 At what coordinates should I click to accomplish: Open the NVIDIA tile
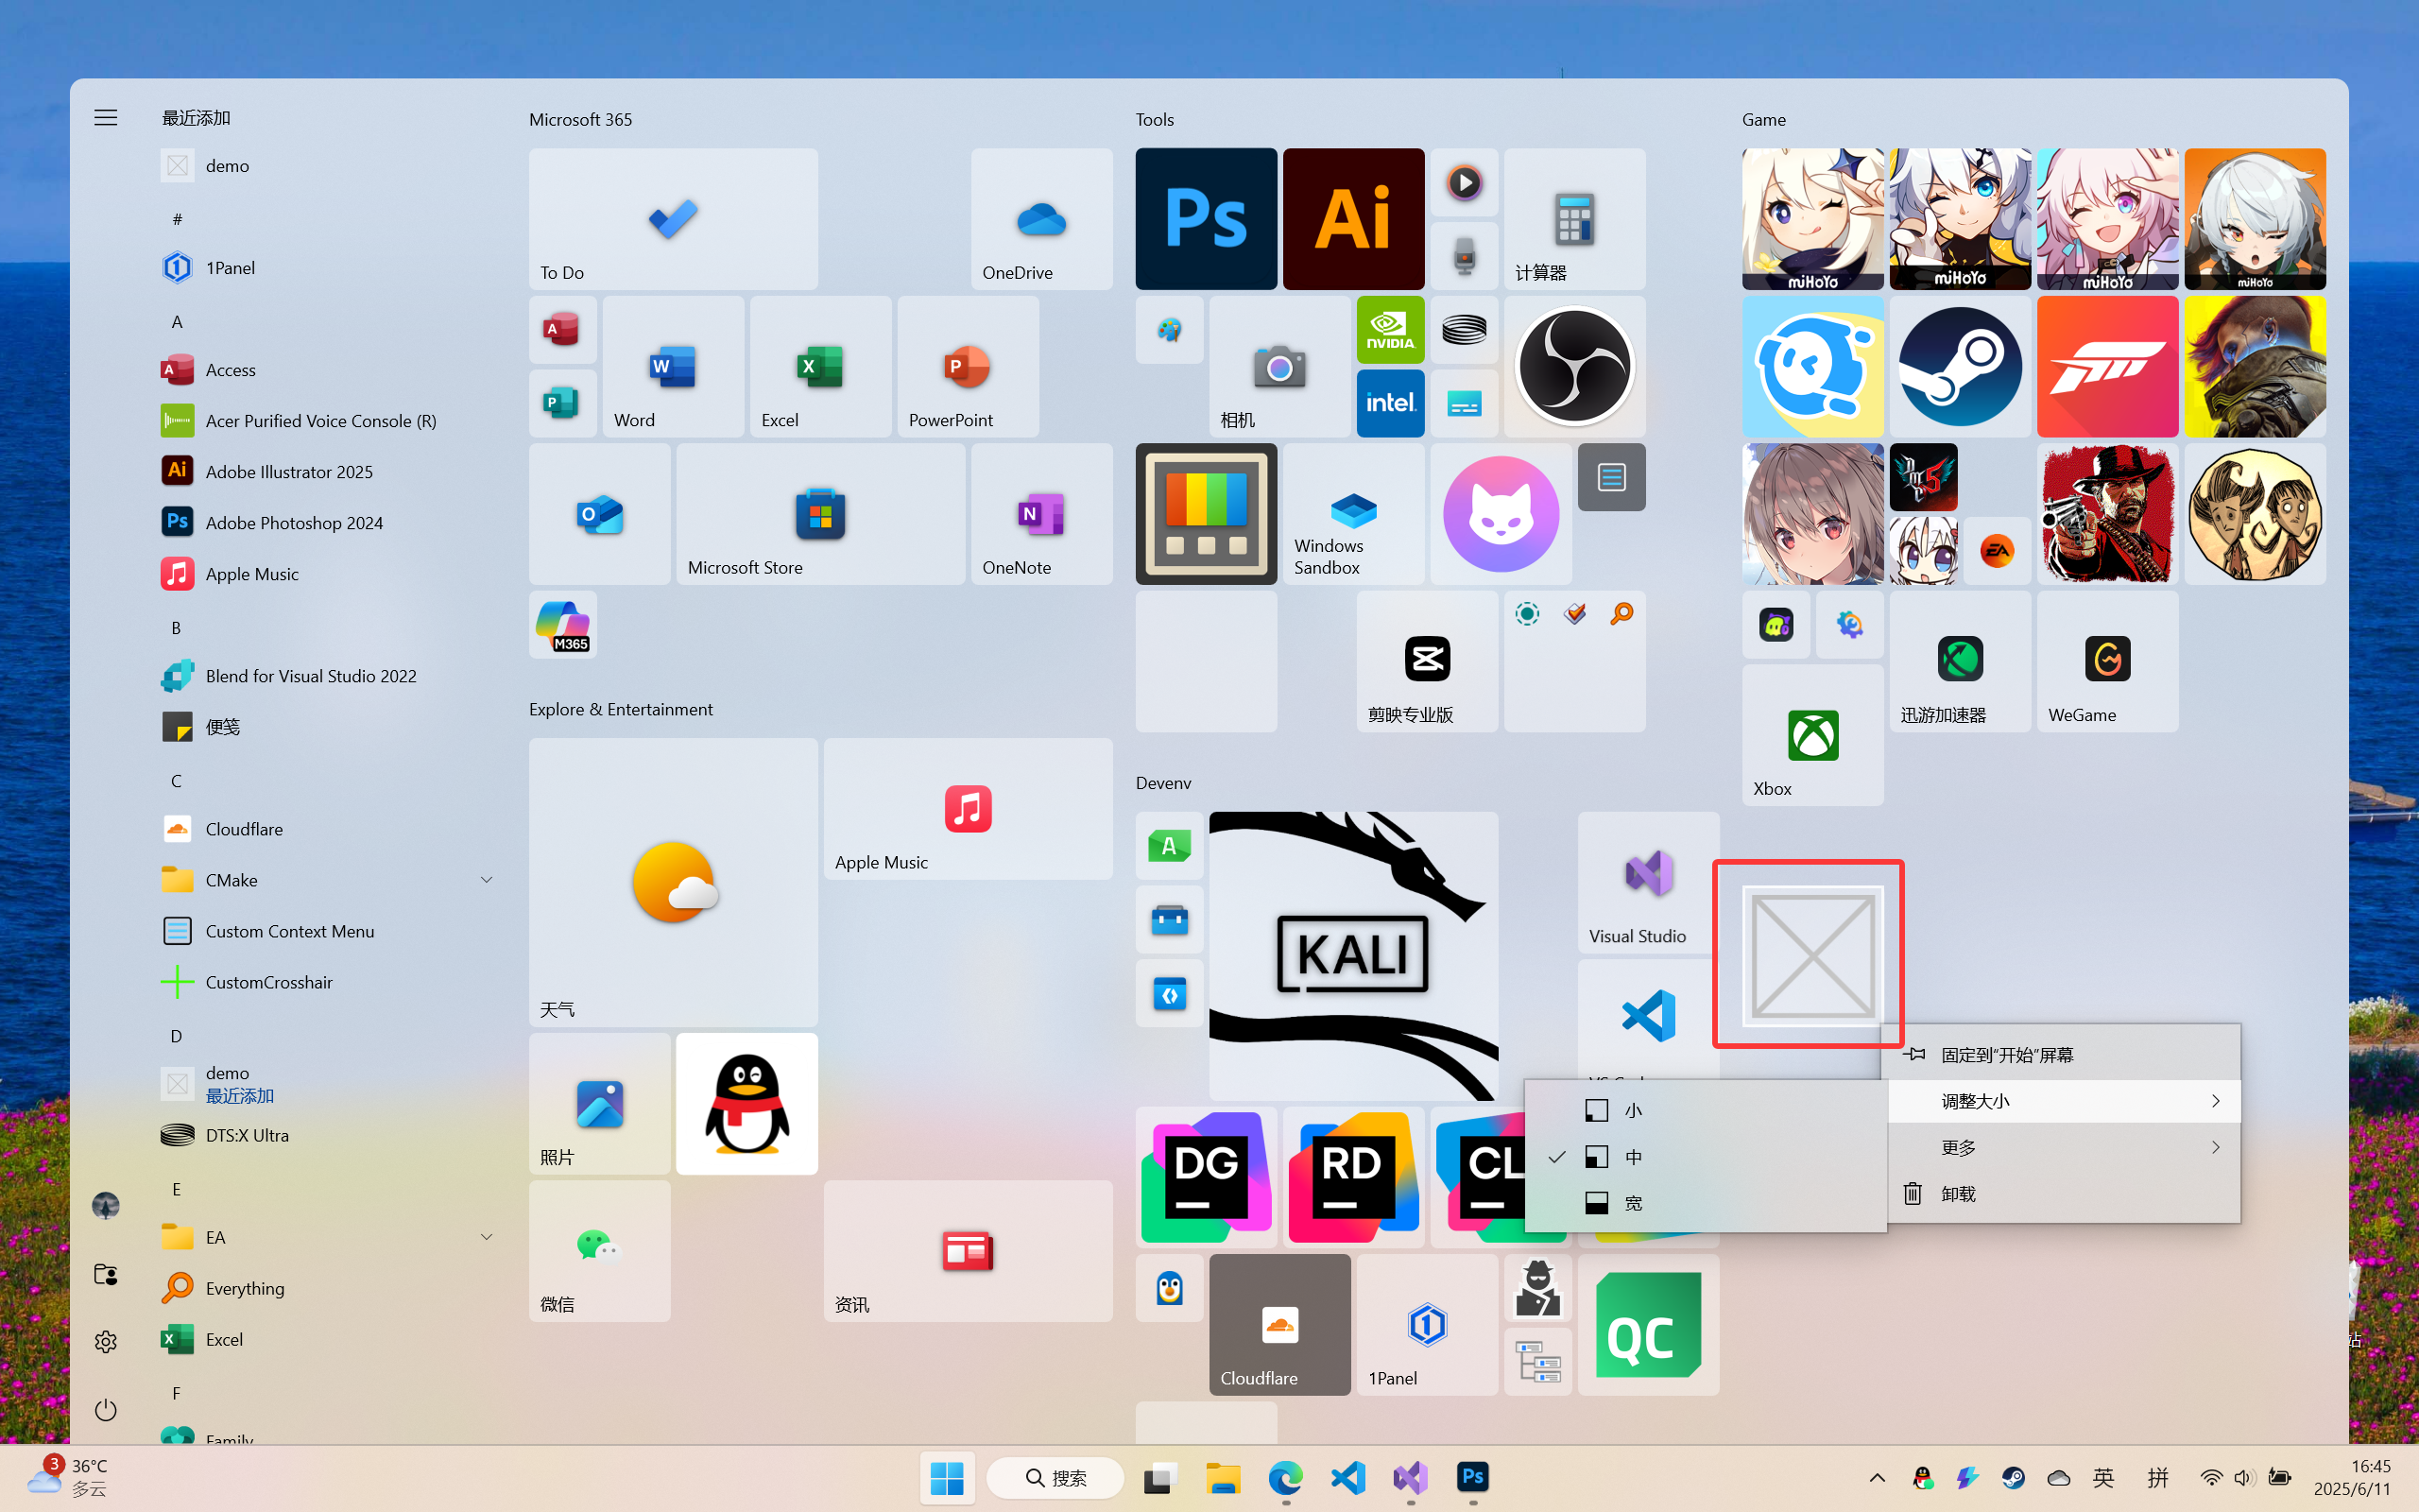tap(1390, 330)
